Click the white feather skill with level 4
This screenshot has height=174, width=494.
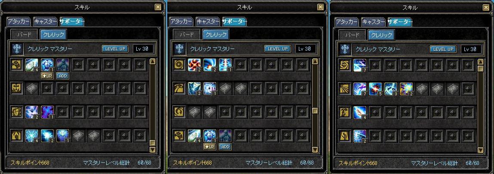359,113
